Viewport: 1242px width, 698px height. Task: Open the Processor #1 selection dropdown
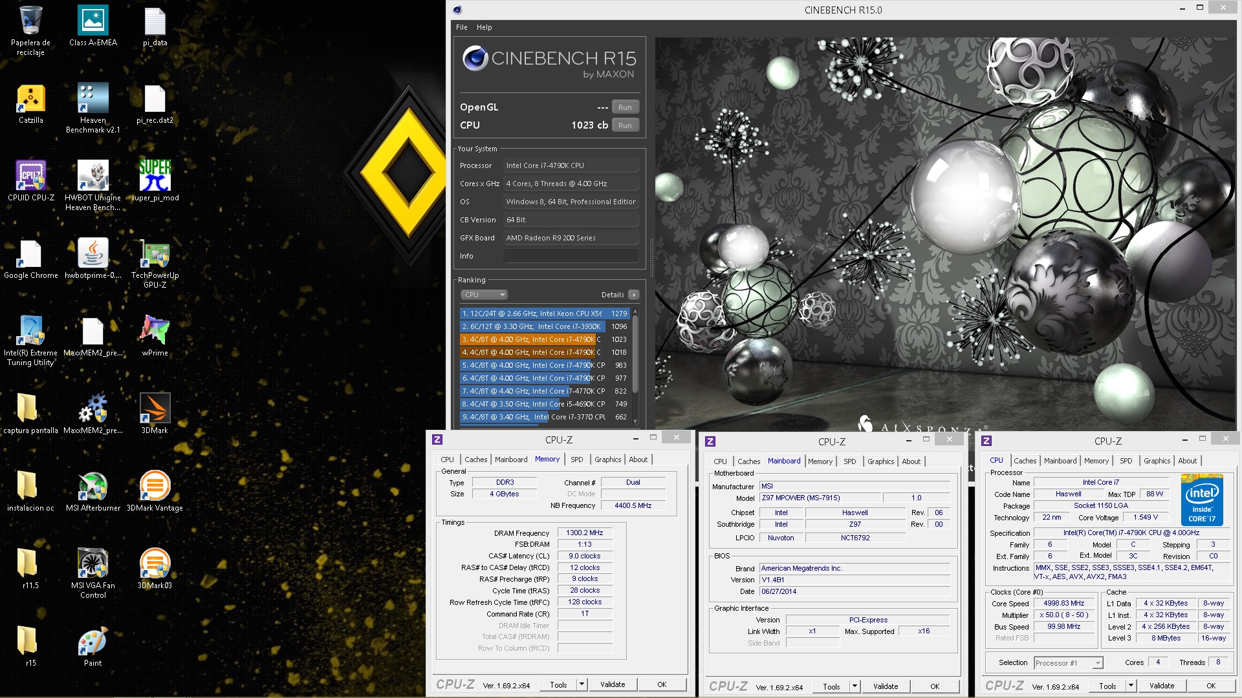pos(1097,663)
